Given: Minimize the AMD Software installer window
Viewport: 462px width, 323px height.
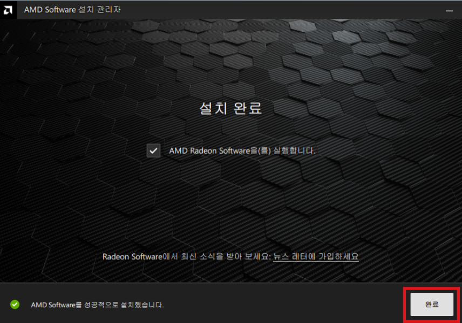Looking at the screenshot, I should [449, 11].
